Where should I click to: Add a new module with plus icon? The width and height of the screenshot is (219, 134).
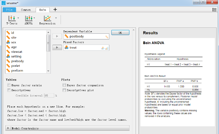[55, 10]
